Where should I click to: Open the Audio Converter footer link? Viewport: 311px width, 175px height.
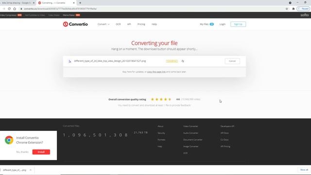(190, 133)
